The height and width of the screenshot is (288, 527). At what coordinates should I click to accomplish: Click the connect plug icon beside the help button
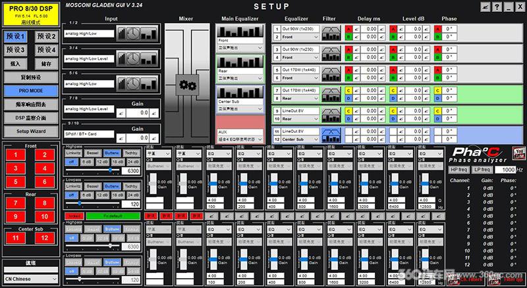(485, 7)
